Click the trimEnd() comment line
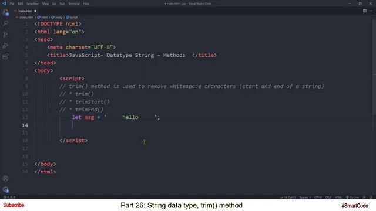 pos(81,110)
